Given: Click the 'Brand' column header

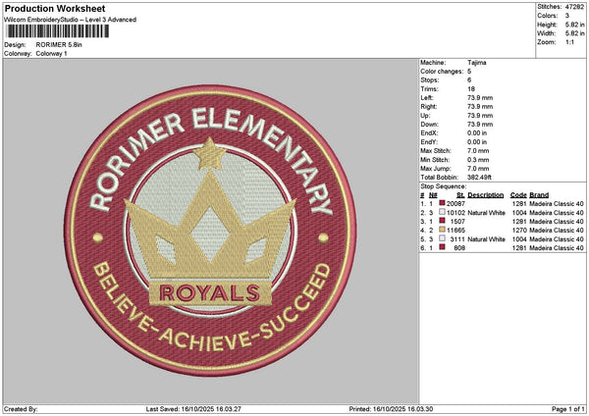Looking at the screenshot, I should coord(539,195).
